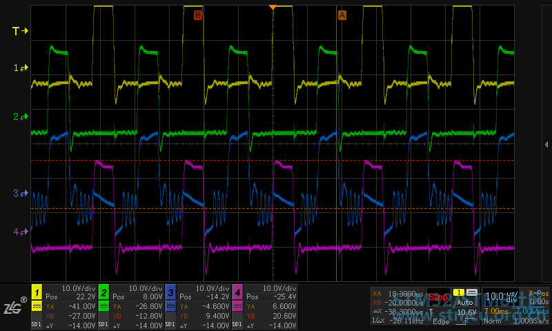Click the XB -20.0000us cursor readout
Screen dimensions: 552x331
[397, 303]
